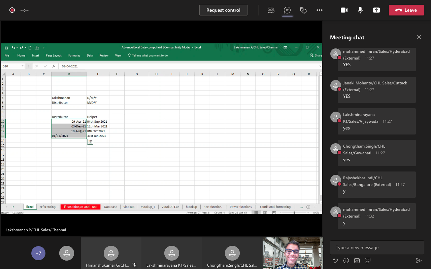431x269 pixels.
Task: Toggle the meeting chat panel icon
Action: click(x=287, y=10)
